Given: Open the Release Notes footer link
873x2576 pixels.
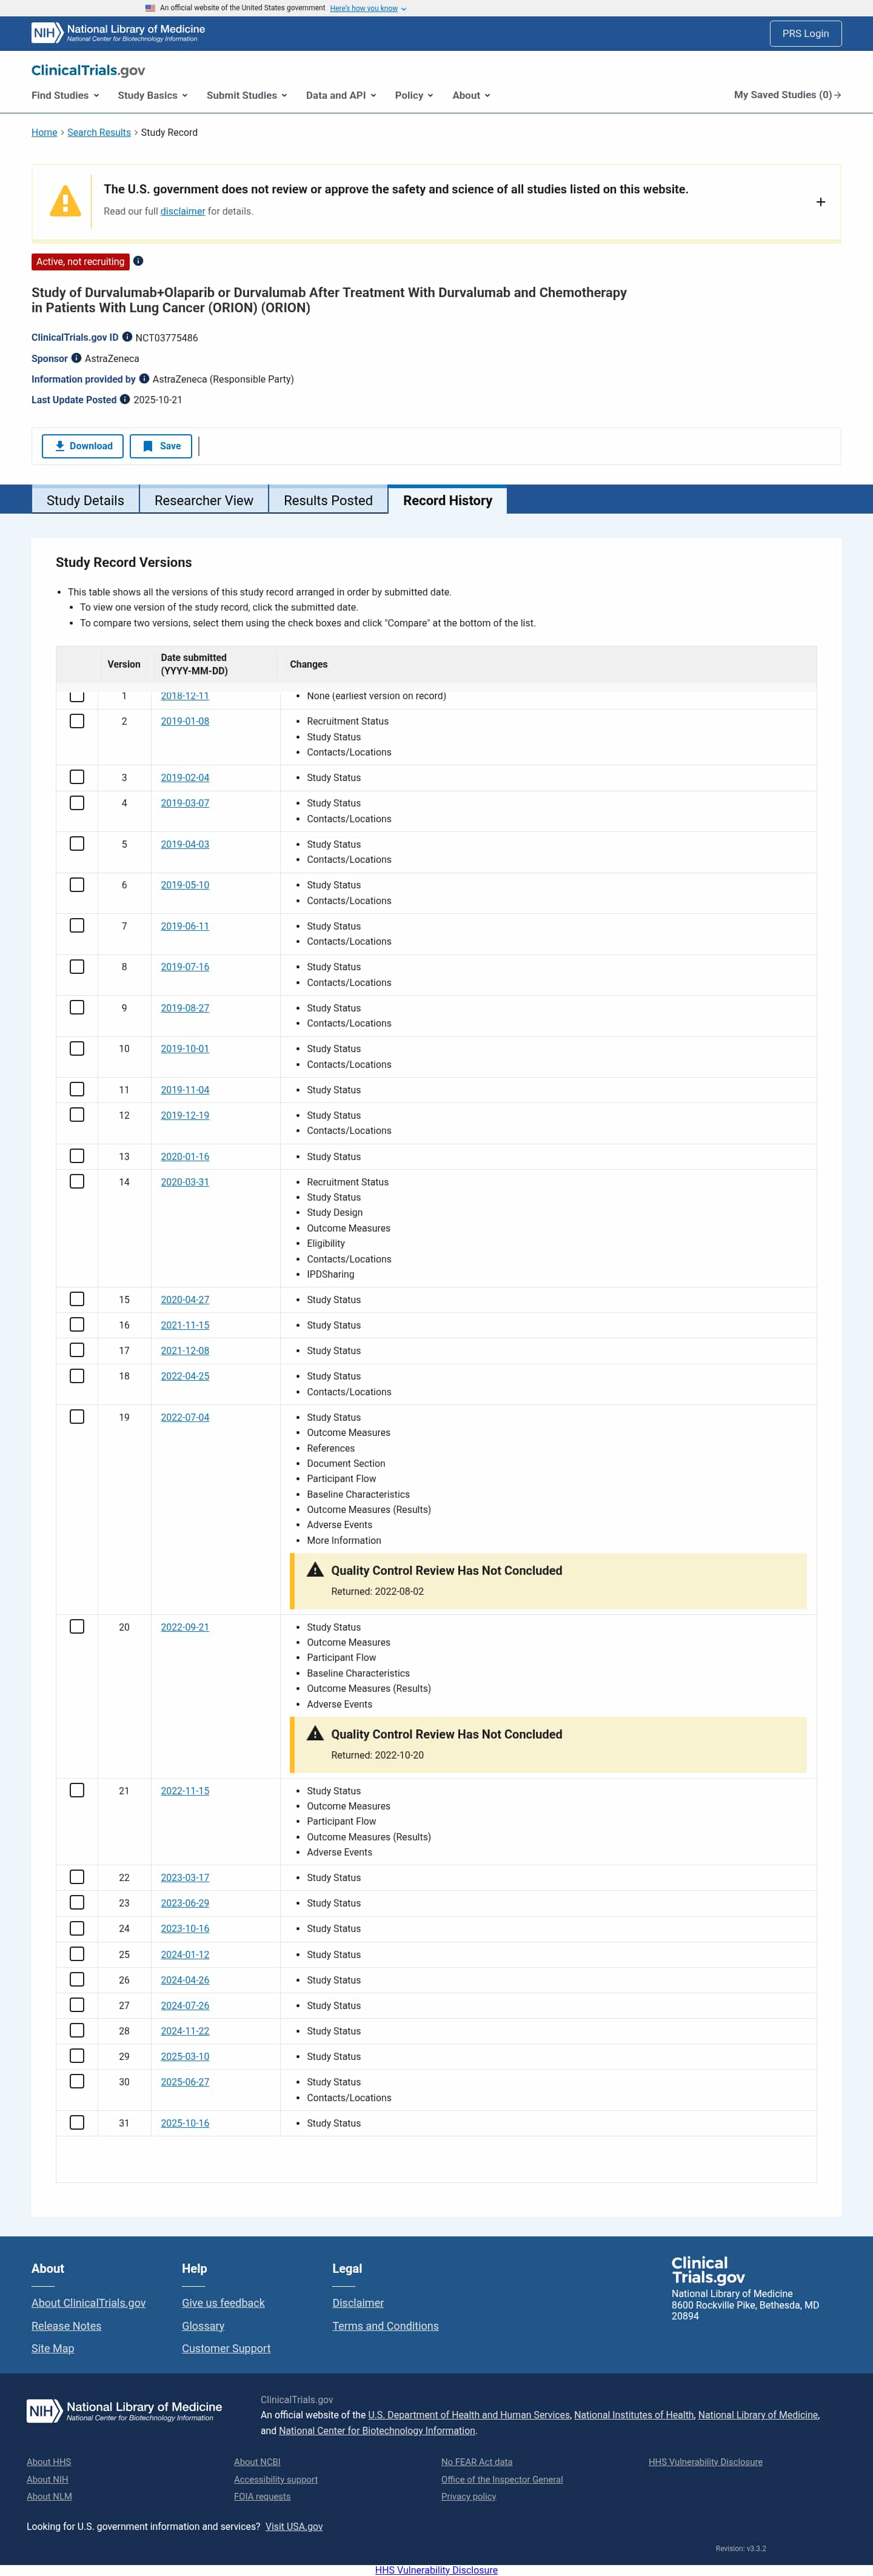Looking at the screenshot, I should click(x=66, y=2326).
